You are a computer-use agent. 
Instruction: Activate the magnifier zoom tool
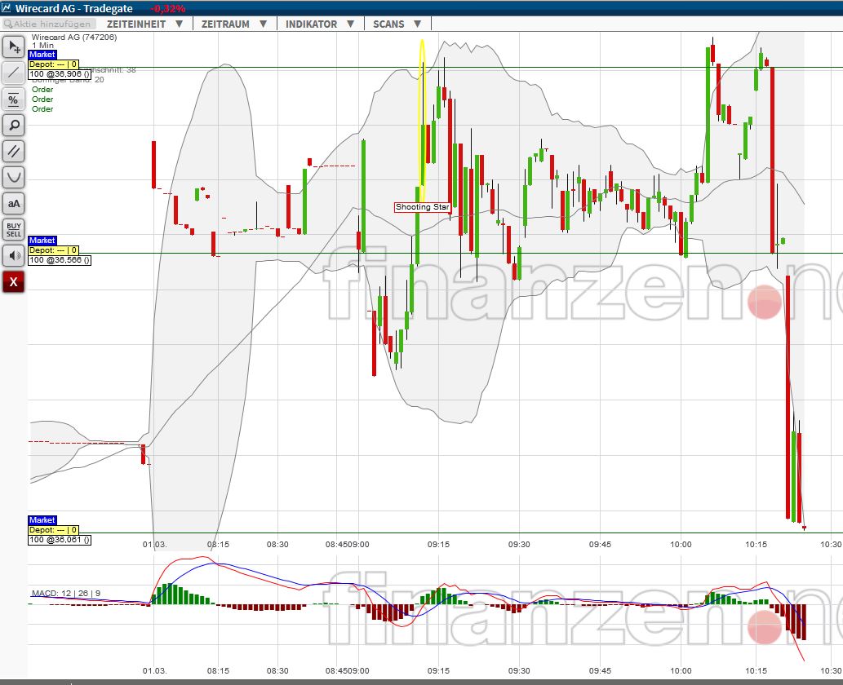coord(13,126)
